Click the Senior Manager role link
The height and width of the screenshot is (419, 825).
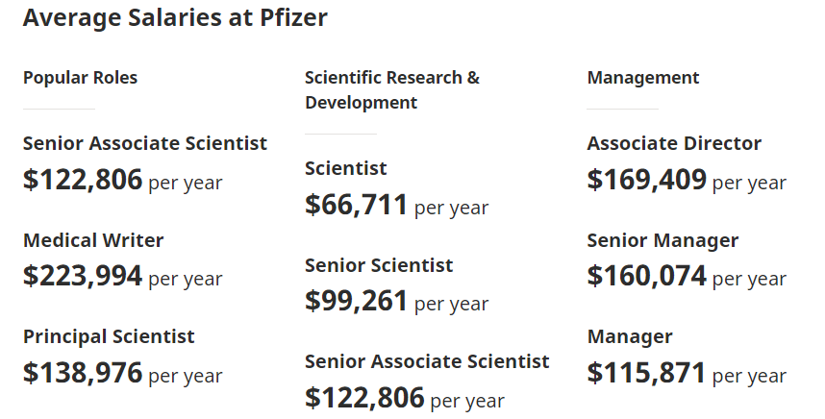point(662,240)
